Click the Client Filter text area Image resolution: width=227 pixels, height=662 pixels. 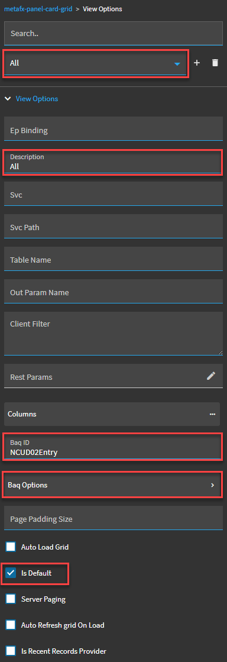point(113,334)
